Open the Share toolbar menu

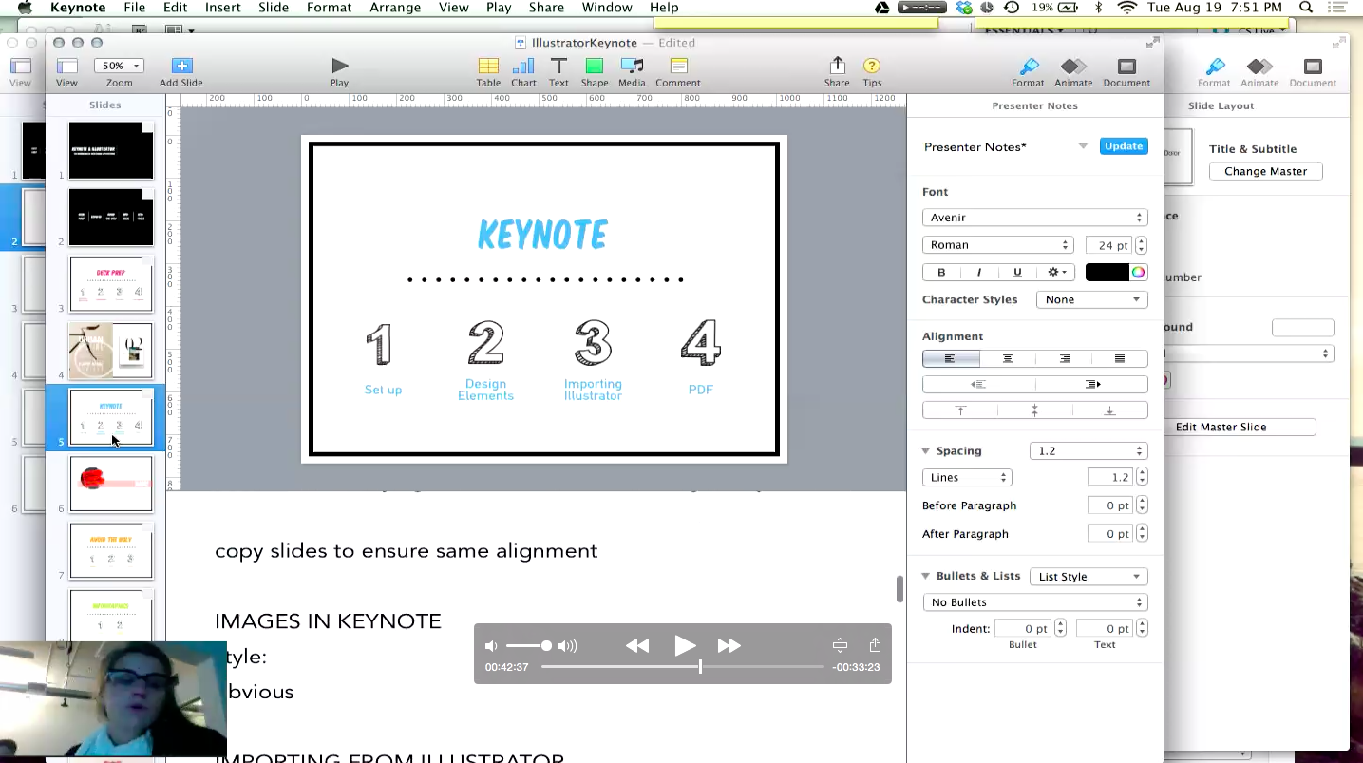click(x=837, y=71)
